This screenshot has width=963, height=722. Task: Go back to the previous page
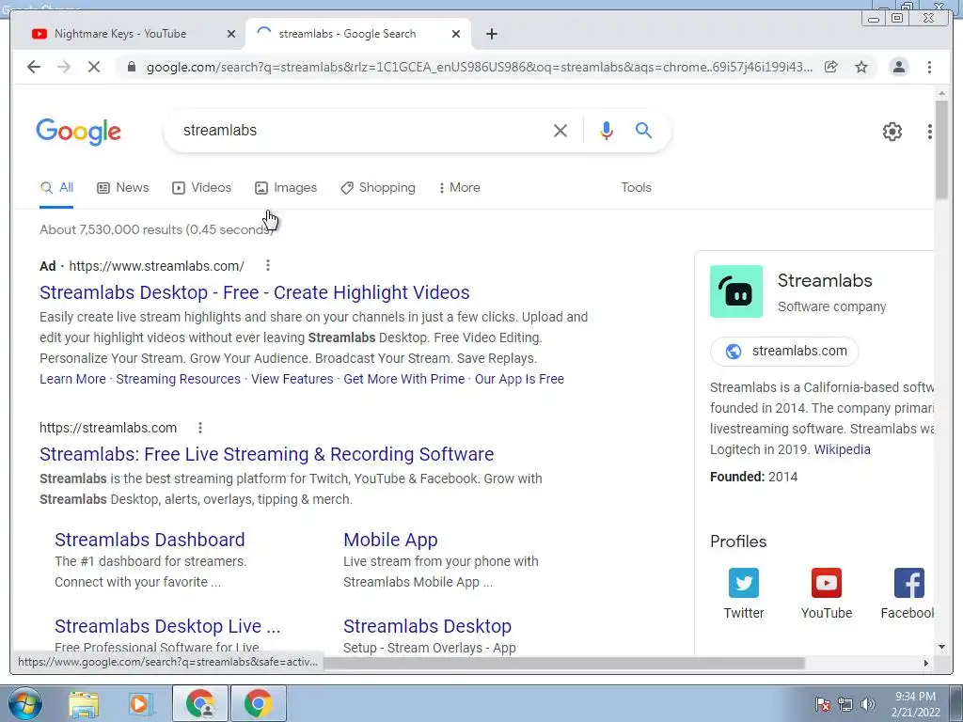tap(34, 67)
